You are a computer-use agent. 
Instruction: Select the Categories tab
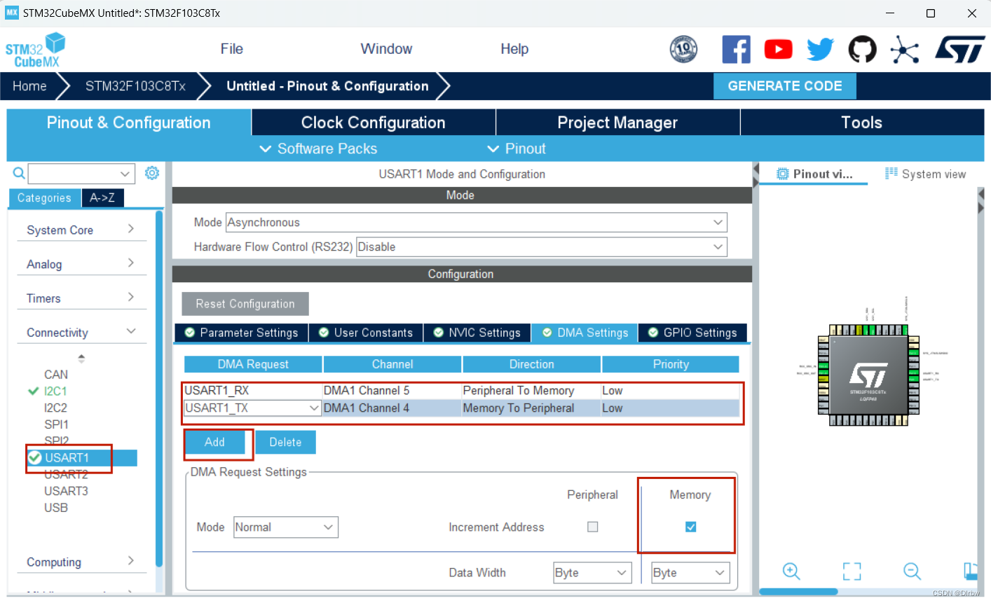click(x=44, y=197)
